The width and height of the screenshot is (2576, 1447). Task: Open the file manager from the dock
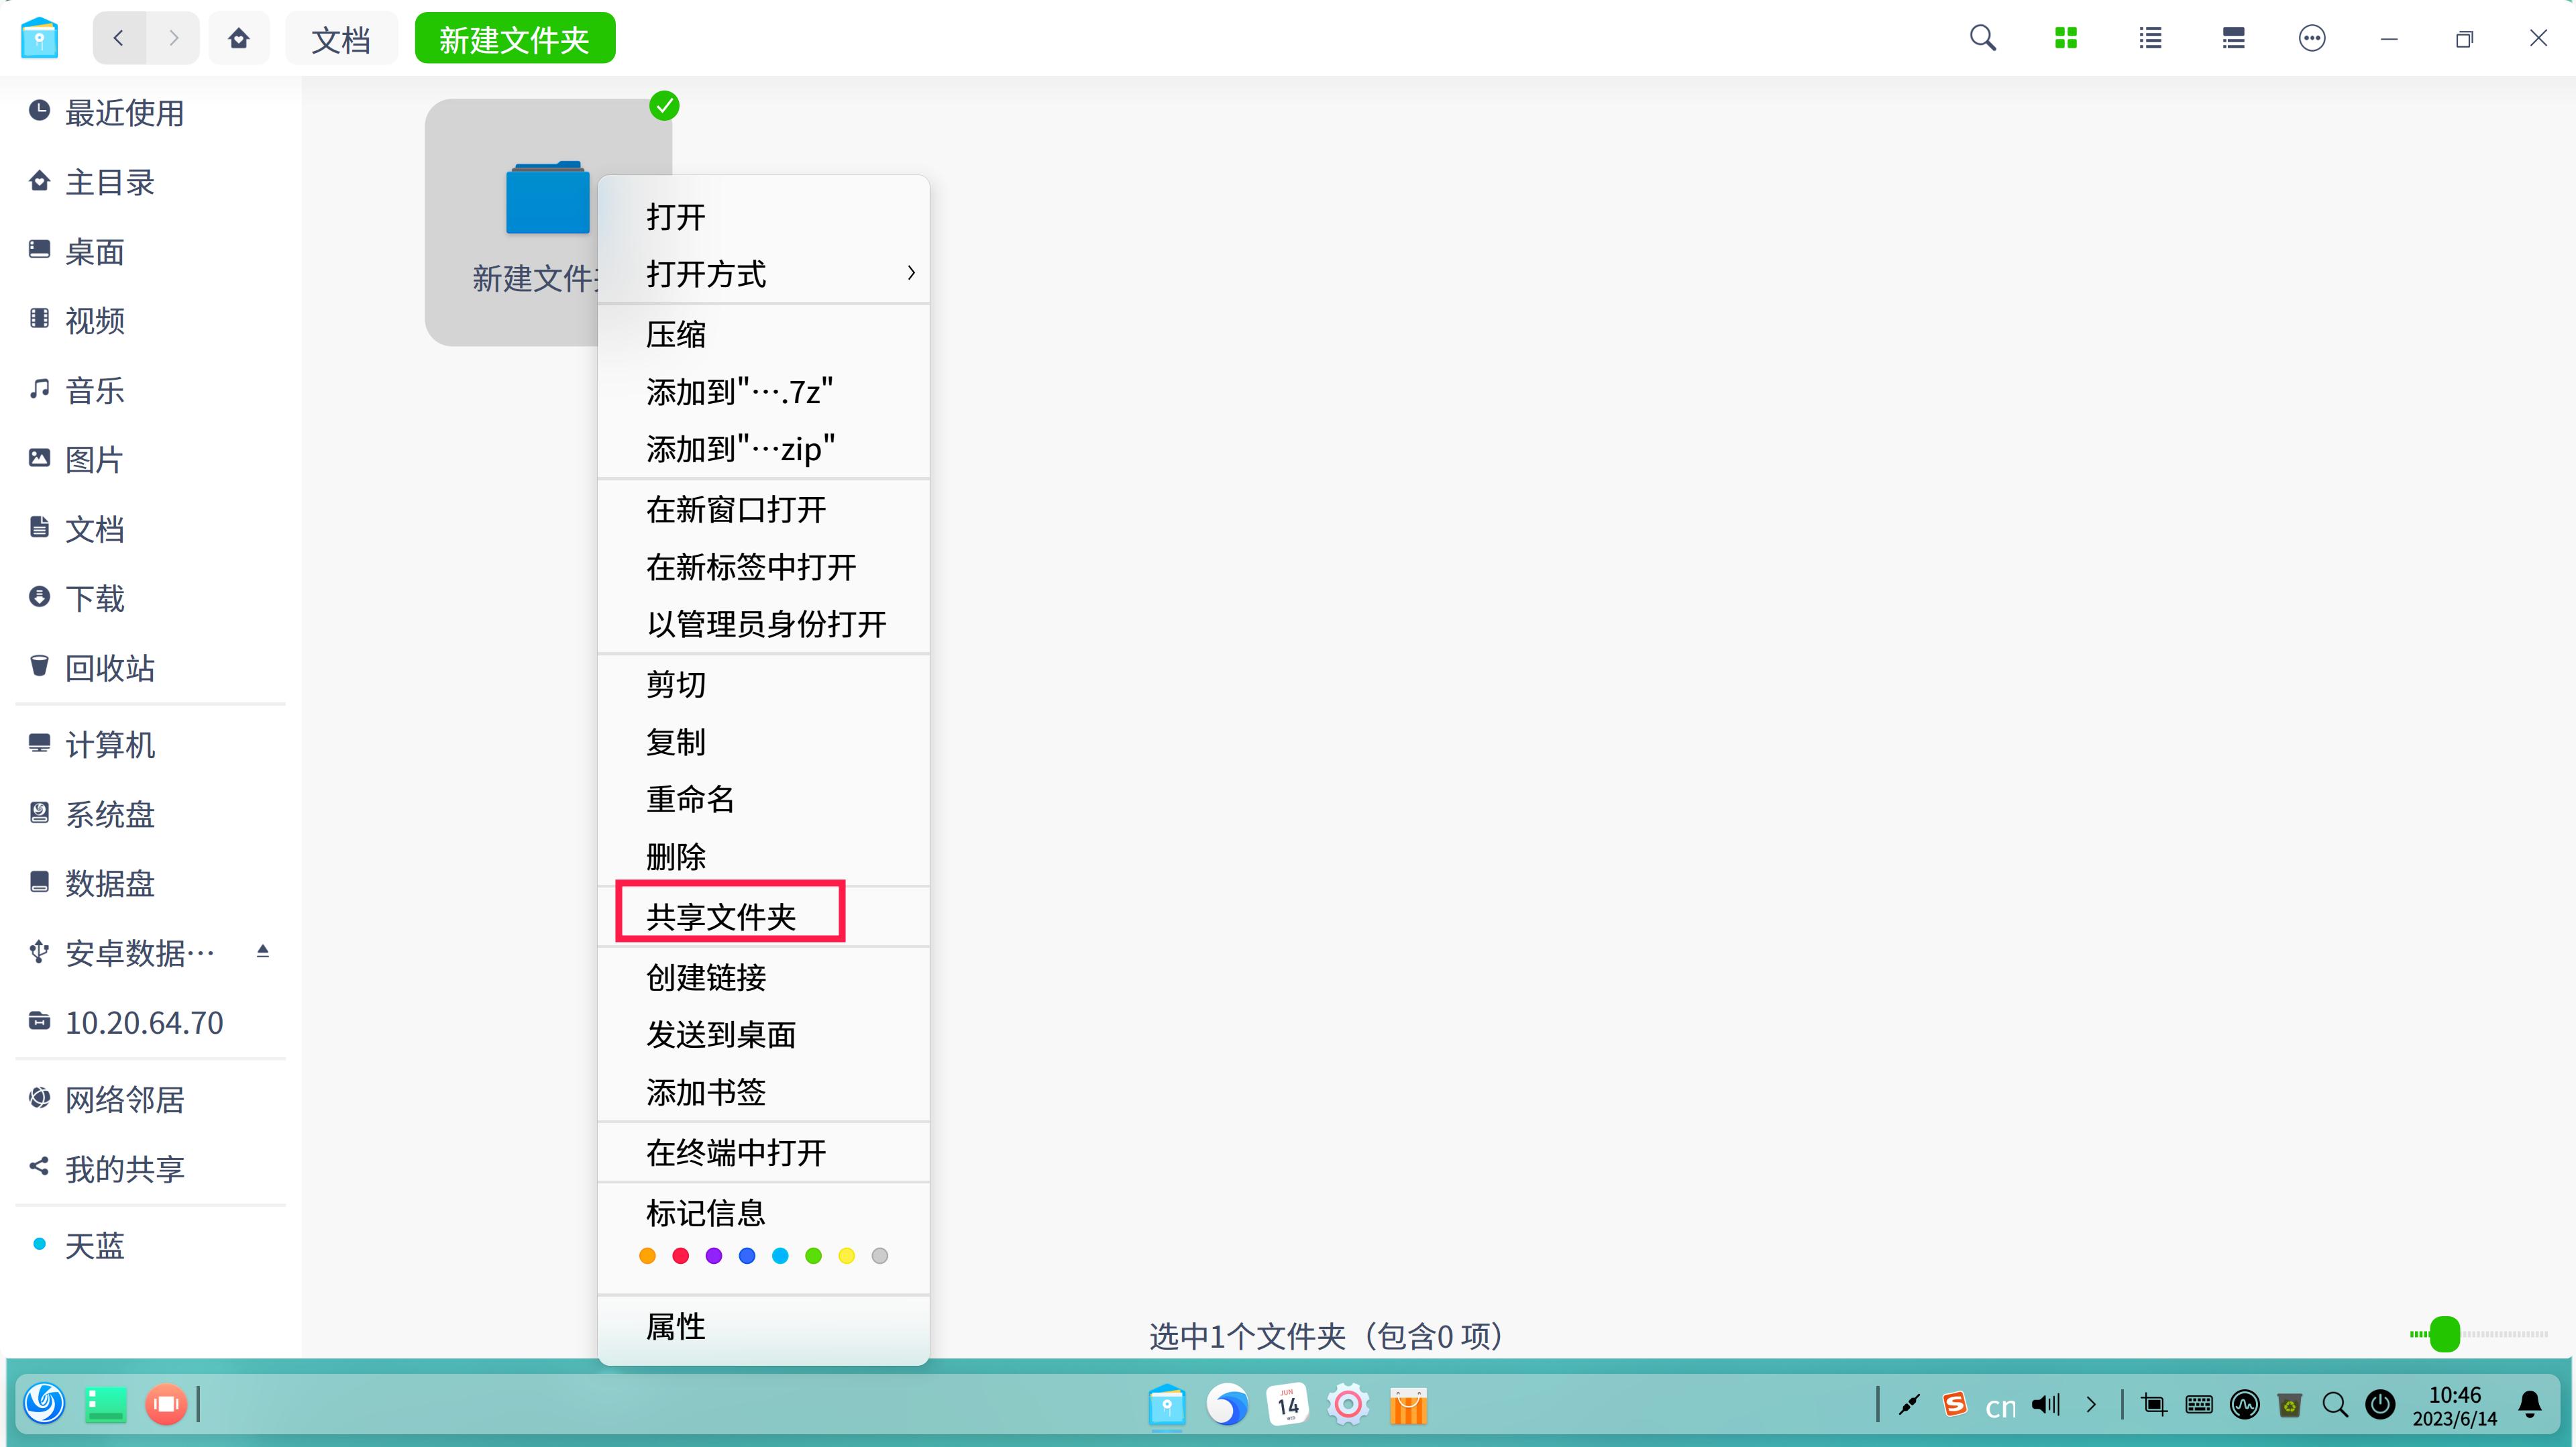pyautogui.click(x=1166, y=1406)
